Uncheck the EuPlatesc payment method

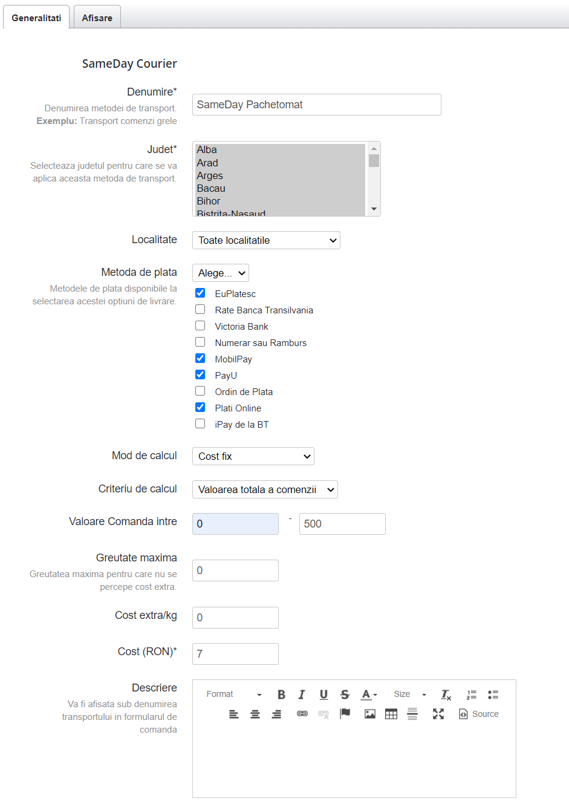tap(200, 293)
